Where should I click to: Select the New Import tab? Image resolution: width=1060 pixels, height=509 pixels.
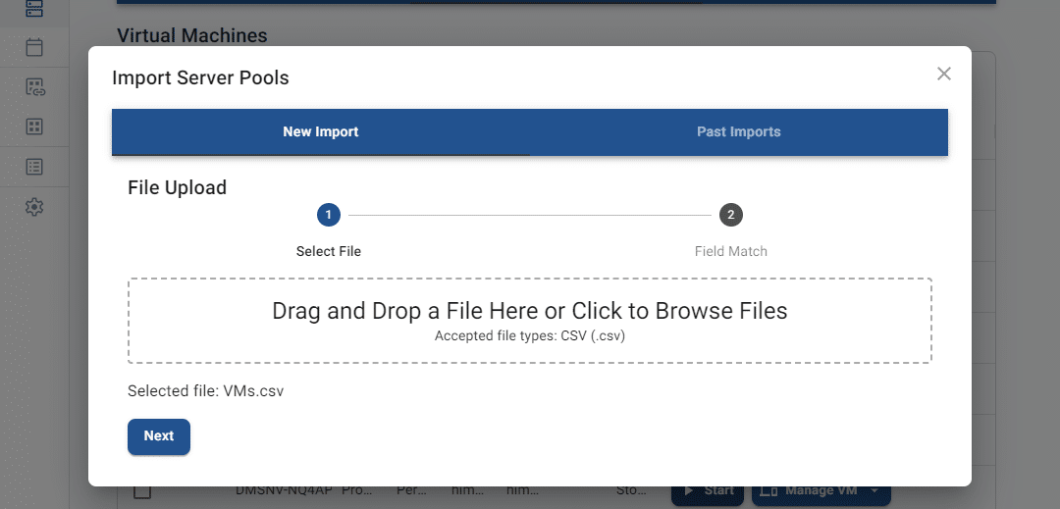coord(321,131)
